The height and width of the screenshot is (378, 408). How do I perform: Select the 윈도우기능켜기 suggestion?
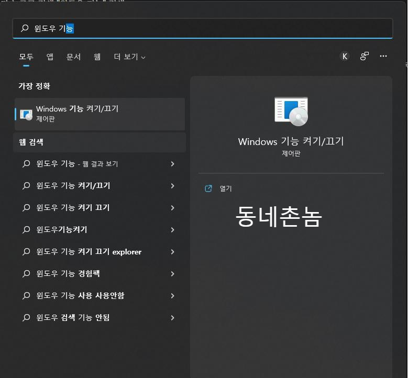[100, 230]
